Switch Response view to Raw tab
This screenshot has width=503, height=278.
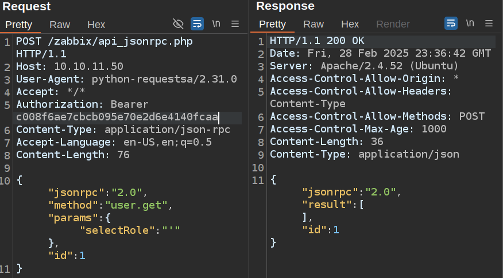[x=314, y=24]
